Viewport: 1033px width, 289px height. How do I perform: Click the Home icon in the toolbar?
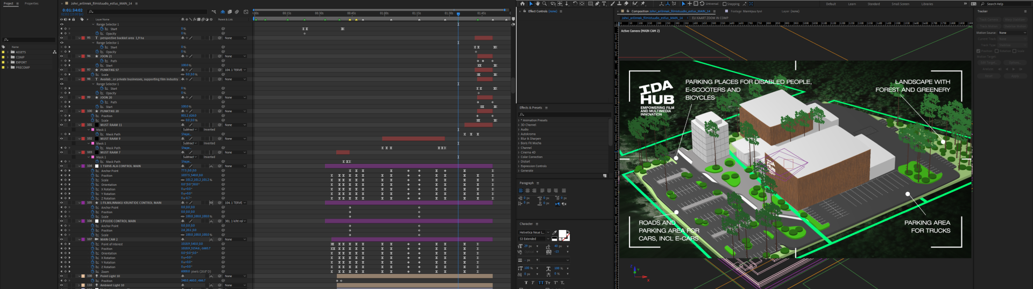point(522,4)
